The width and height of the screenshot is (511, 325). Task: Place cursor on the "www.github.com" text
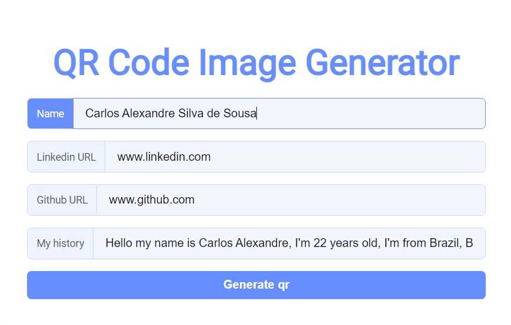coord(152,200)
